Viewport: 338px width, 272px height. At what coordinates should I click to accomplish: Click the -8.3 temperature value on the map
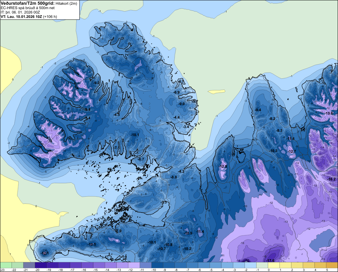click(x=280, y=130)
